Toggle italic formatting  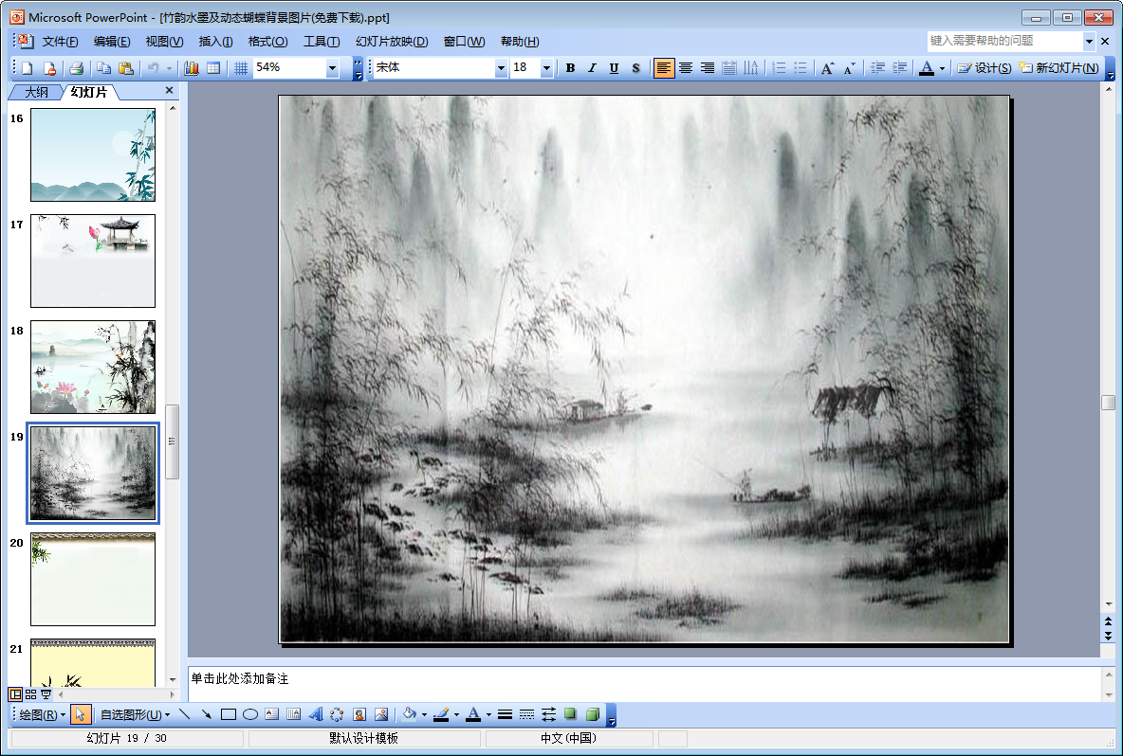coord(592,68)
